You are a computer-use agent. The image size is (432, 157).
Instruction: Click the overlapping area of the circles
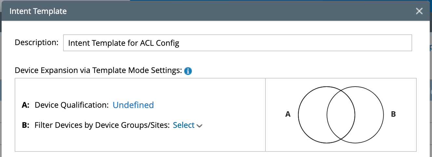[341, 115]
